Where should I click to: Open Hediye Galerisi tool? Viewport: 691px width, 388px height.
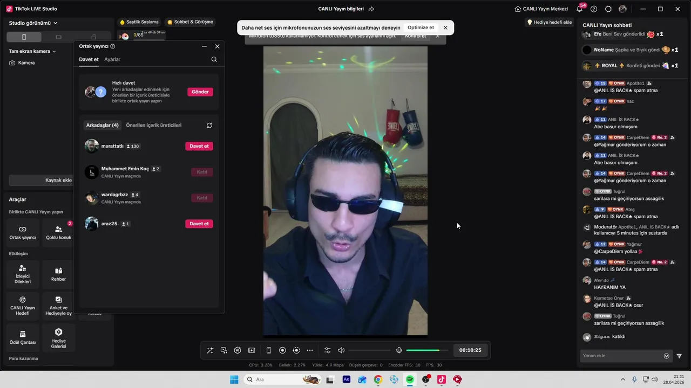coord(58,337)
